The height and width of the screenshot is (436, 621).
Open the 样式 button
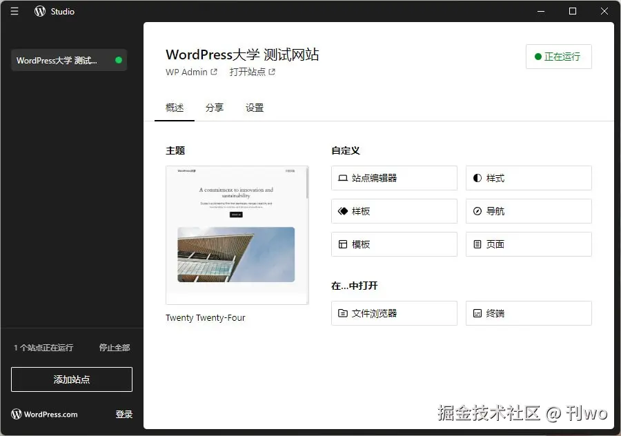529,178
